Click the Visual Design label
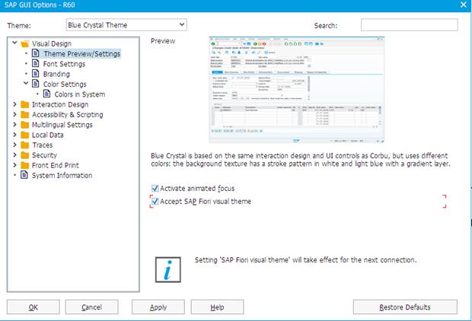Viewport: 472px width, 321px height. click(52, 44)
